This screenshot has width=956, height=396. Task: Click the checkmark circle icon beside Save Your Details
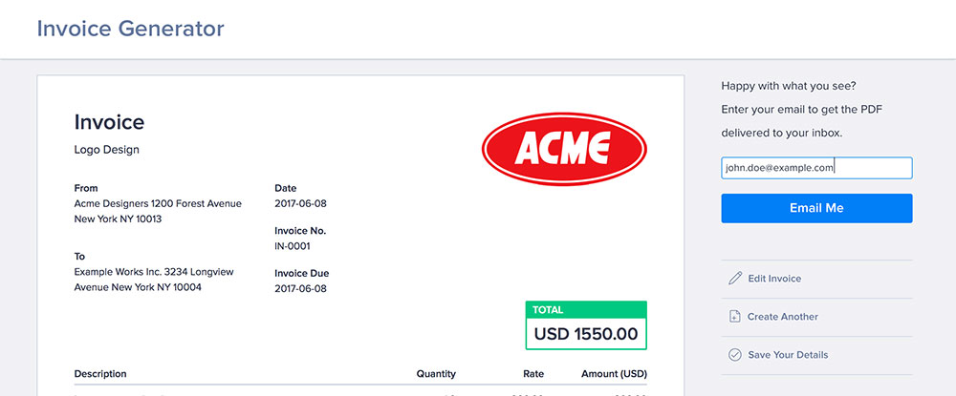pyautogui.click(x=734, y=355)
